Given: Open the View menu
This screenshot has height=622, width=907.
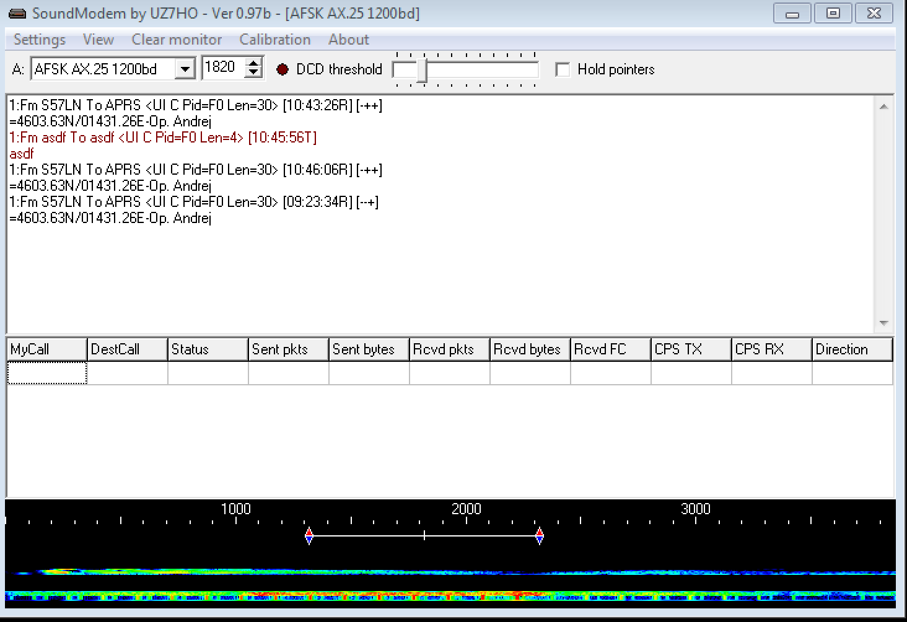Looking at the screenshot, I should click(x=99, y=40).
